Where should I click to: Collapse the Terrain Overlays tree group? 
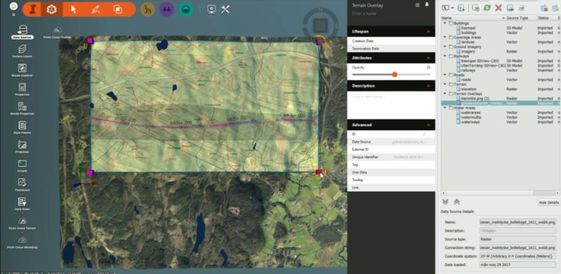pyautogui.click(x=445, y=94)
